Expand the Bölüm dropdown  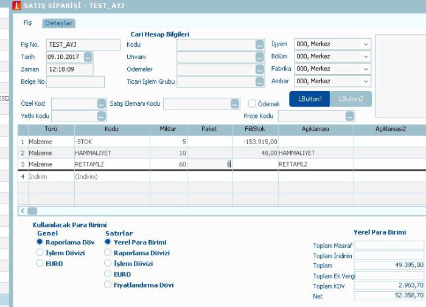[x=366, y=57]
